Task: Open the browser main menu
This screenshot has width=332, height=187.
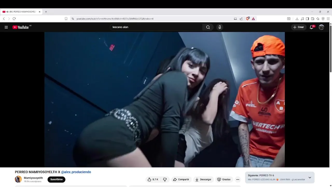Action: tap(328, 19)
